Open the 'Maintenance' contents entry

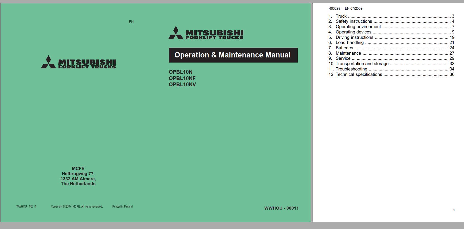click(391, 53)
